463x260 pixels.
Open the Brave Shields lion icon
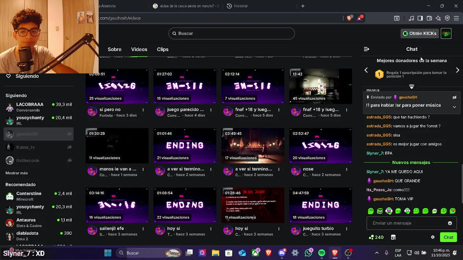point(349,18)
